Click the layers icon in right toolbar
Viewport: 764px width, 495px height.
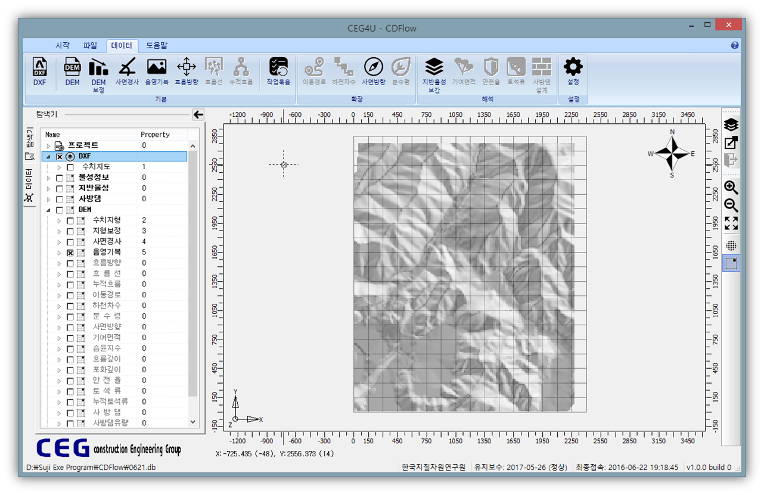[x=731, y=125]
